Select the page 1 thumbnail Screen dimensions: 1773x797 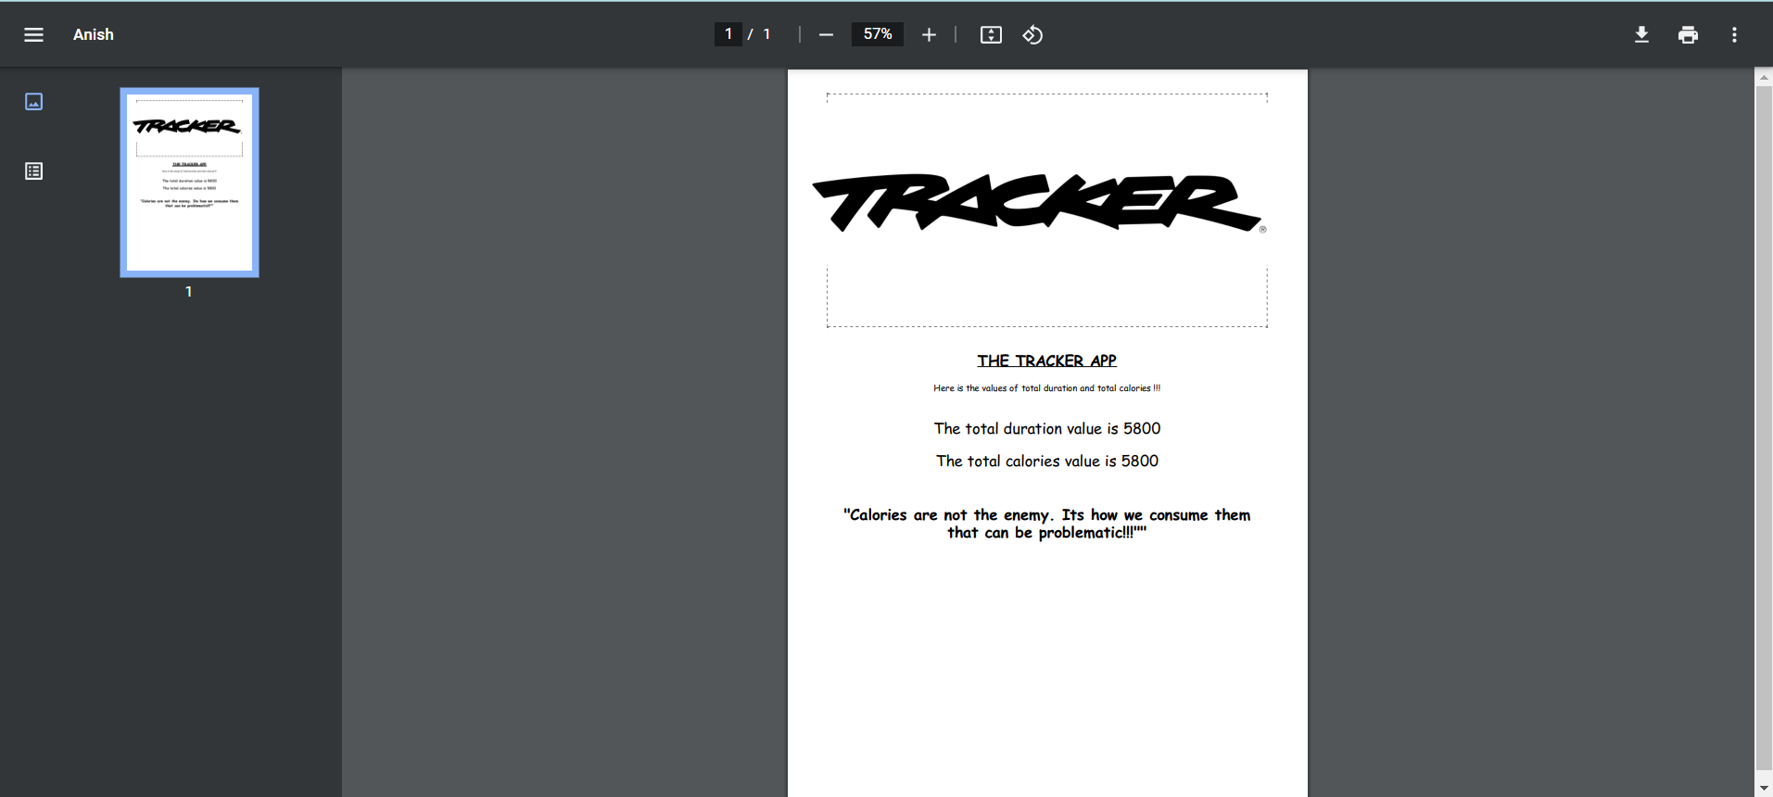tap(189, 183)
